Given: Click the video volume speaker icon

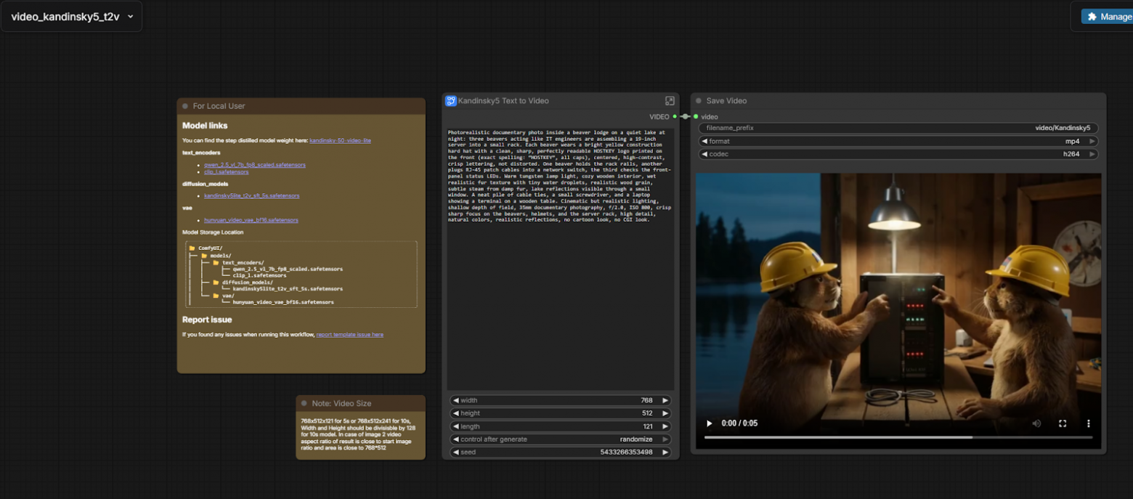Looking at the screenshot, I should [1036, 423].
